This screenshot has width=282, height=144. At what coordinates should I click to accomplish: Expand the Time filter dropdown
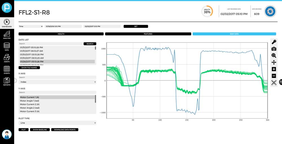pos(30,26)
